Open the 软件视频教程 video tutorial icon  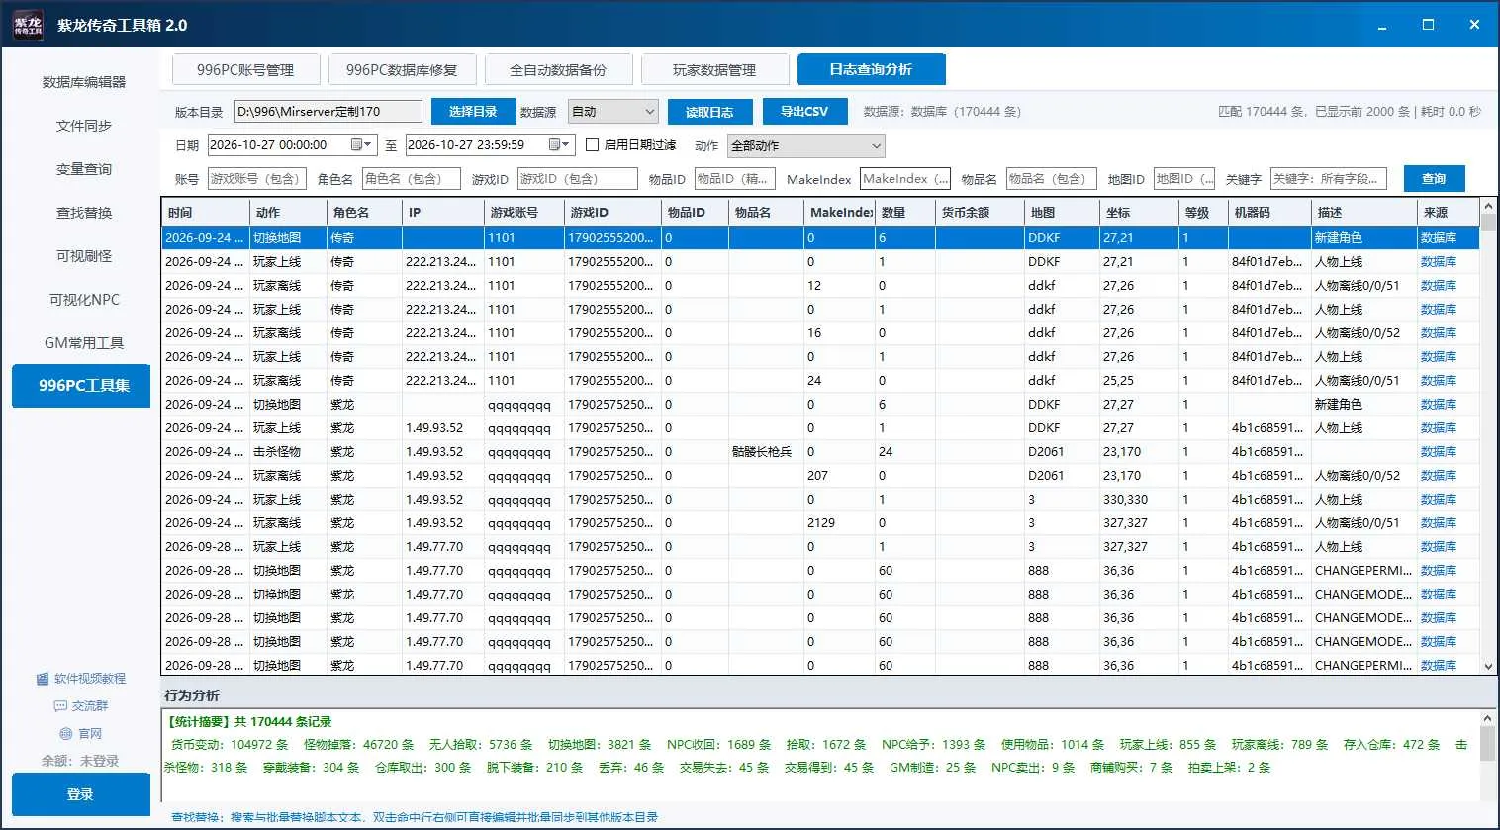point(43,679)
